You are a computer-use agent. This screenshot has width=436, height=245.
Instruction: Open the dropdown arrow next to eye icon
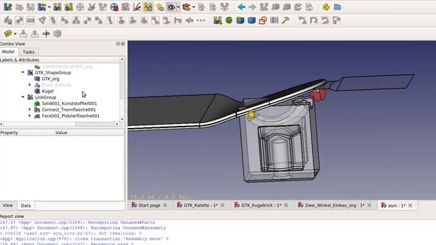pyautogui.click(x=178, y=7)
